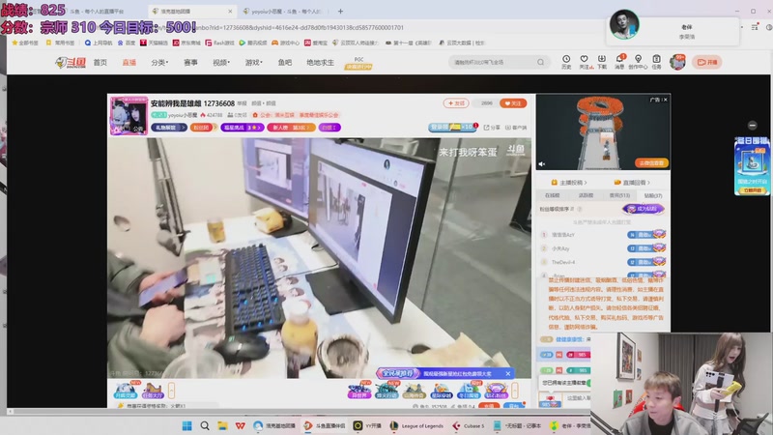
Task: Click the purple 成为钻粉 button
Action: [x=644, y=209]
